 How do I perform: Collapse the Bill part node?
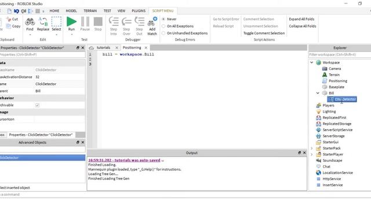point(318,93)
